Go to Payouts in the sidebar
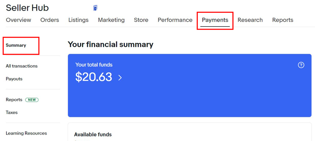The height and width of the screenshot is (141, 315). [x=14, y=79]
